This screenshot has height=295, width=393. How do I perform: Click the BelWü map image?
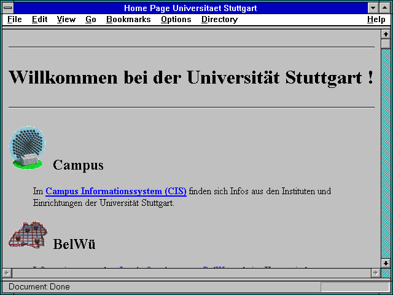28,234
